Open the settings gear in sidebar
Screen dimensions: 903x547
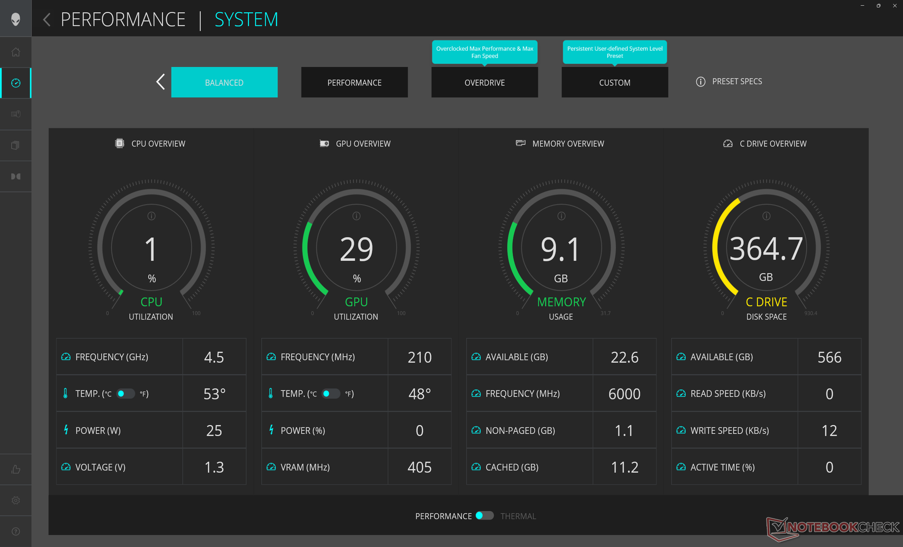click(x=16, y=500)
